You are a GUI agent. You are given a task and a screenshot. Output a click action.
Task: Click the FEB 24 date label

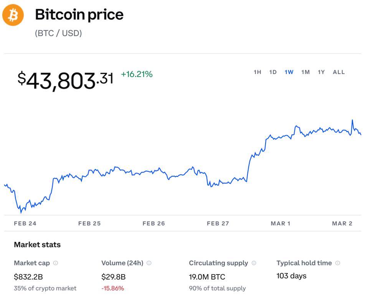pos(25,223)
